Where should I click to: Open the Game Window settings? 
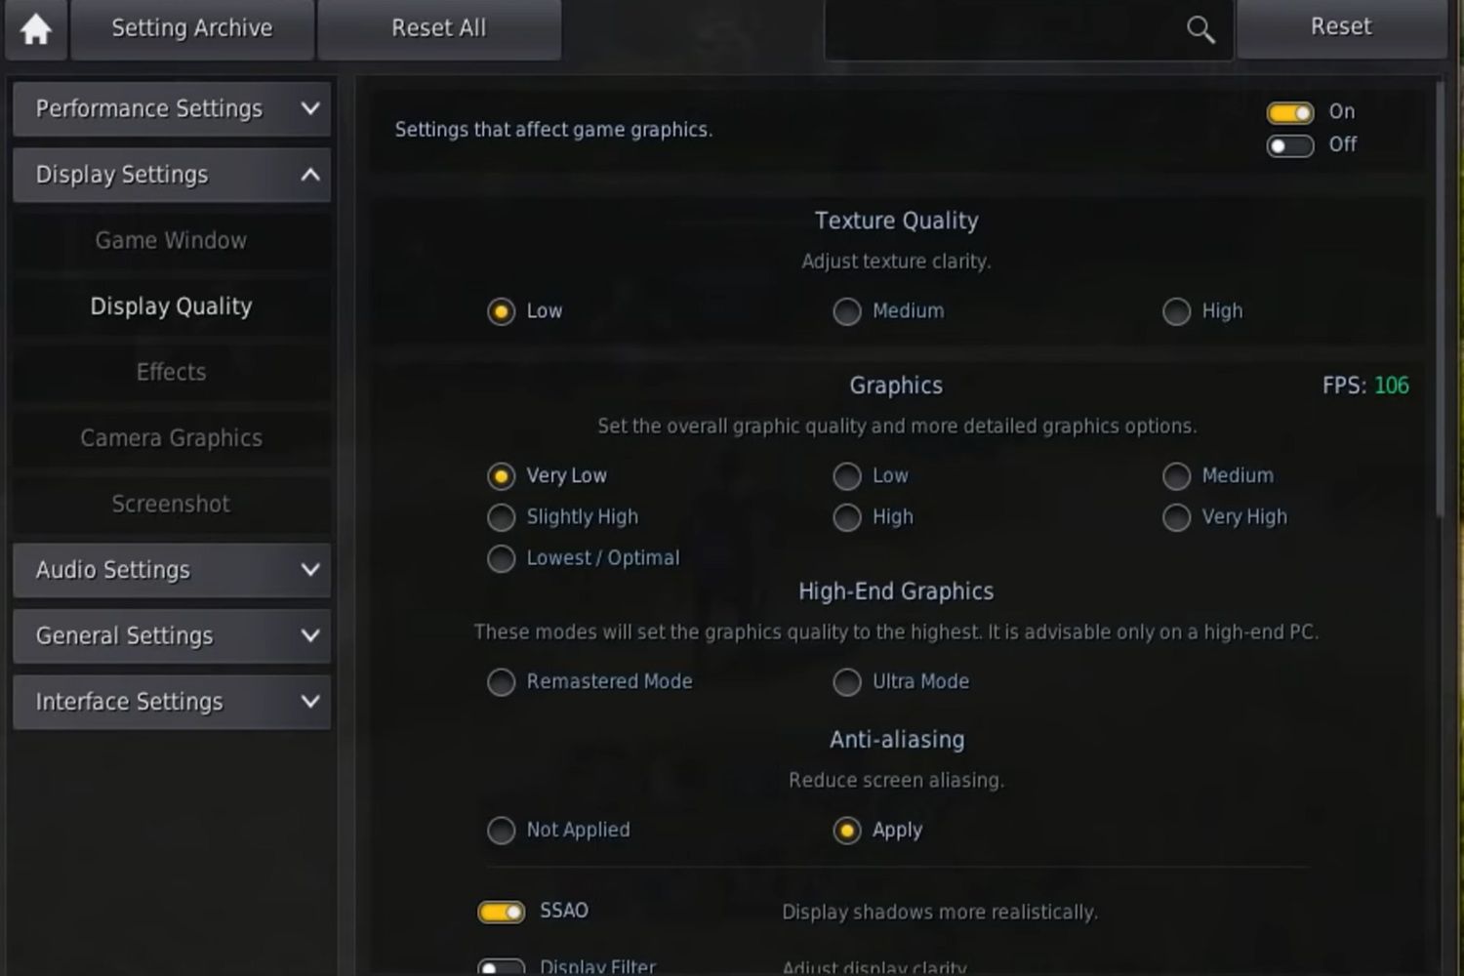coord(171,240)
